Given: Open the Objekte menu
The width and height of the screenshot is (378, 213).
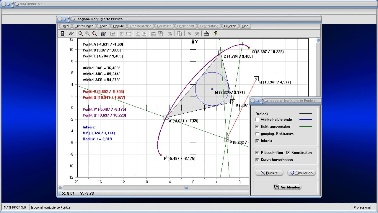Looking at the screenshot, I should click(x=119, y=26).
